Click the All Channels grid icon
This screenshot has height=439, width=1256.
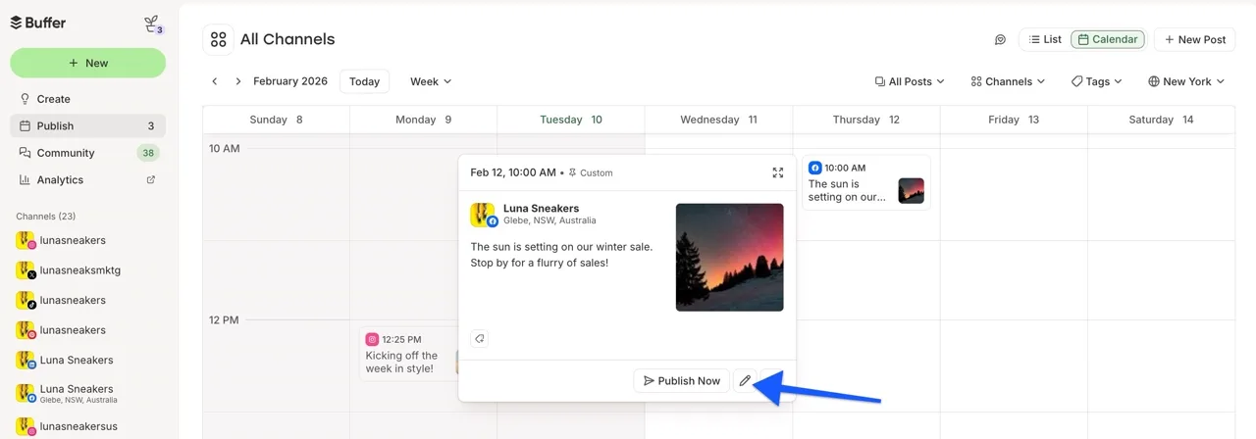218,39
